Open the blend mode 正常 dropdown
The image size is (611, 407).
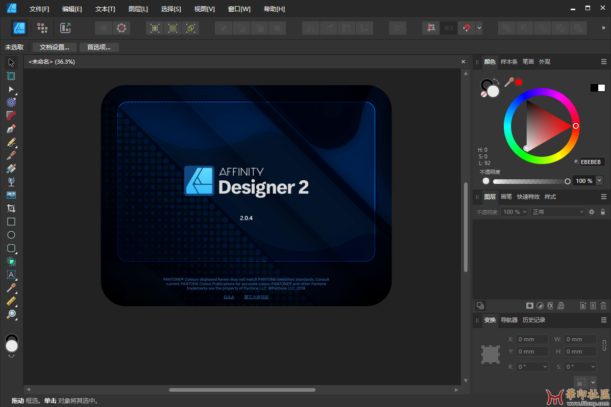point(558,212)
